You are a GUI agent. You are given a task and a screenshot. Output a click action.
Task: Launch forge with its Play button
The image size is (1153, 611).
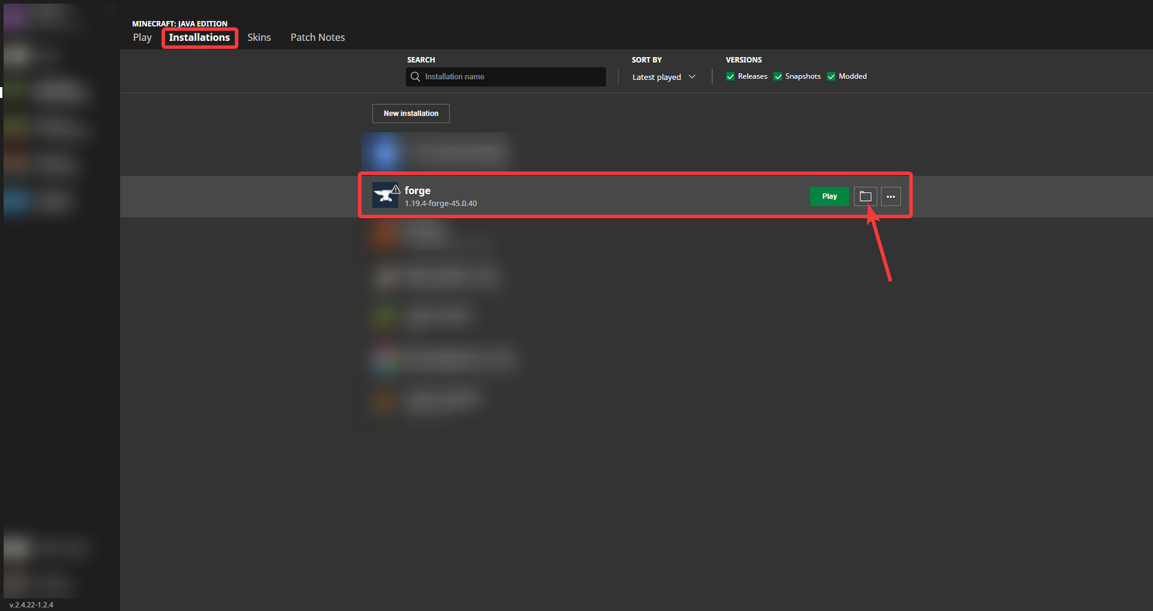[x=829, y=196]
